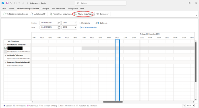The width and height of the screenshot is (199, 108).
Task: Select the Terminplanungs-Assistent tab
Action: coord(28,9)
